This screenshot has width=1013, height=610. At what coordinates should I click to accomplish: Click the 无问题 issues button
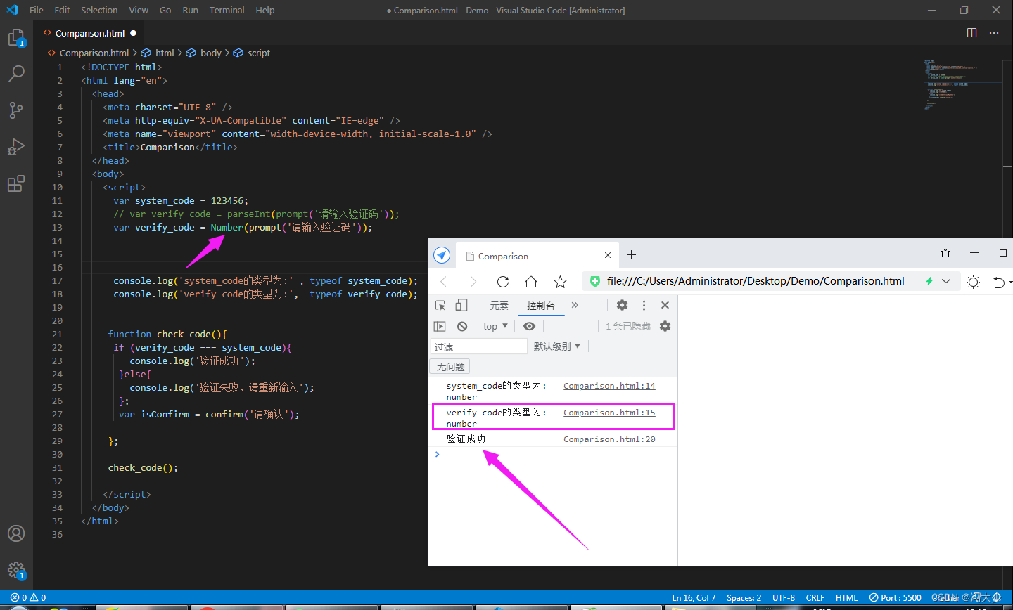point(450,367)
